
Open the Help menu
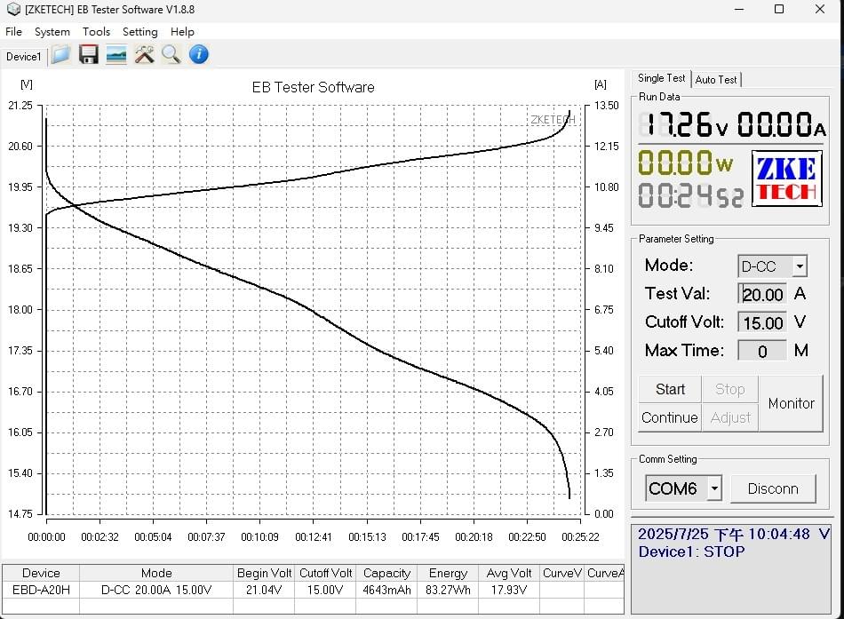(x=182, y=32)
